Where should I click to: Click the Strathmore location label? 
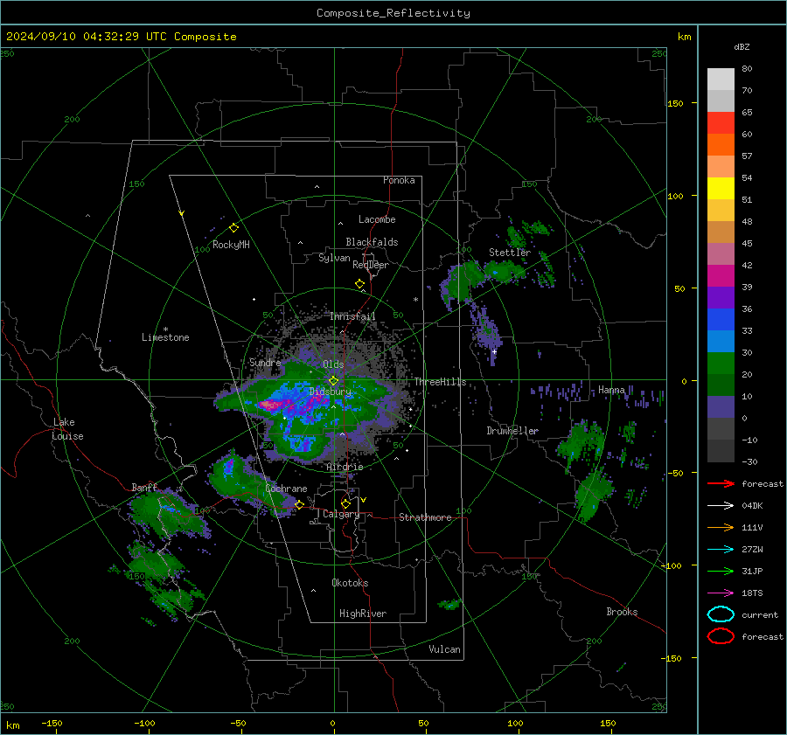pyautogui.click(x=425, y=517)
